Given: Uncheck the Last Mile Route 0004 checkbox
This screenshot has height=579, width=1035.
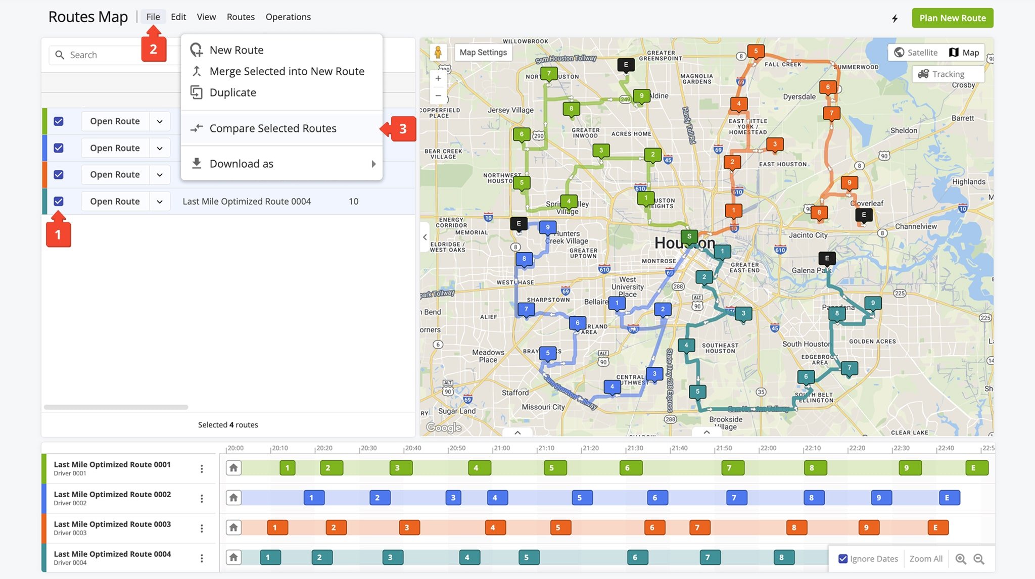Looking at the screenshot, I should (59, 201).
